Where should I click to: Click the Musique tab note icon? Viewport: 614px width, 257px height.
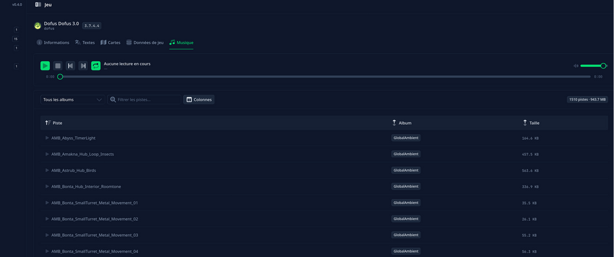[x=173, y=42]
